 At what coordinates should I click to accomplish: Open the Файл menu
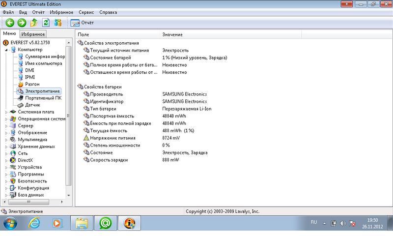point(8,12)
